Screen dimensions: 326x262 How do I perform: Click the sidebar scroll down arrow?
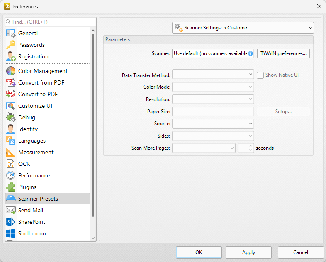(93, 238)
